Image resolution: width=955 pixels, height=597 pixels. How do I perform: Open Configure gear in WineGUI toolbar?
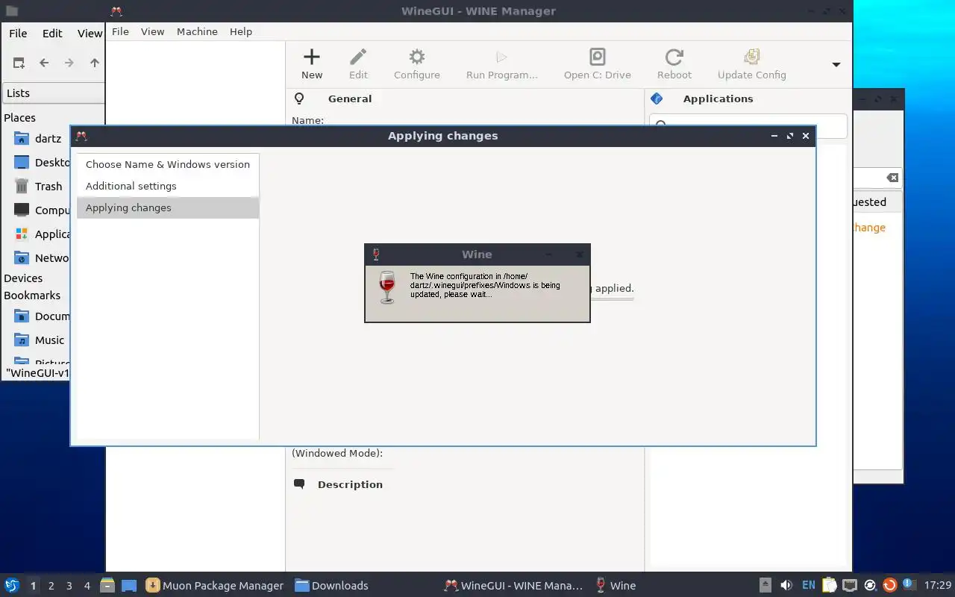(x=417, y=63)
